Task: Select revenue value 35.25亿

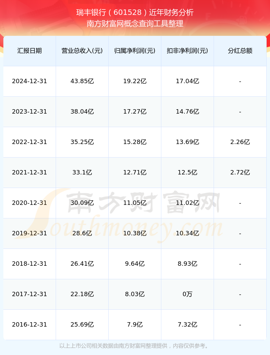Action: [82, 142]
